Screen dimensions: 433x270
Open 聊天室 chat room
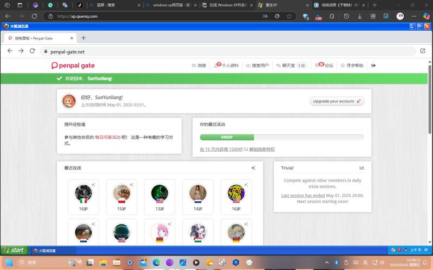point(291,65)
